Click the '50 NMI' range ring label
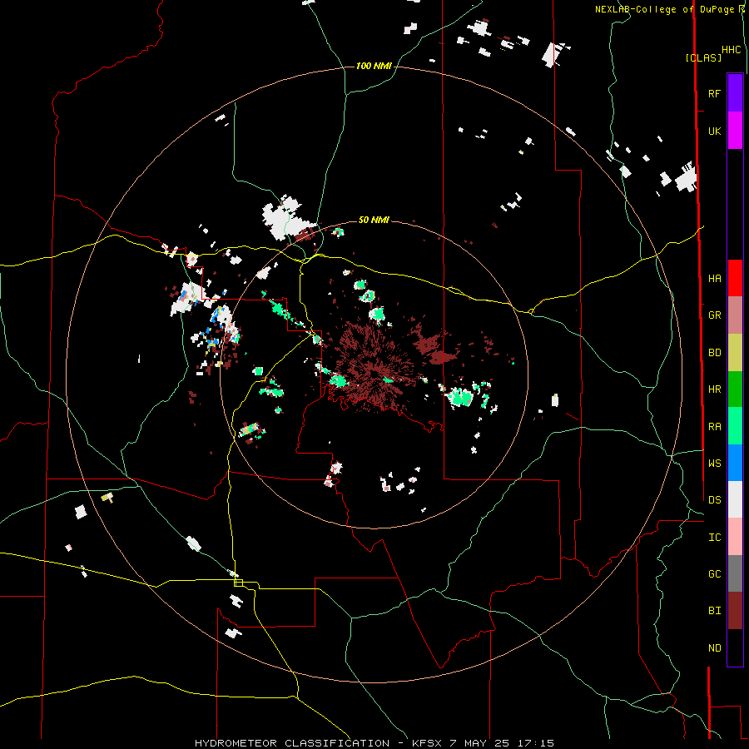749x749 pixels. [x=374, y=220]
